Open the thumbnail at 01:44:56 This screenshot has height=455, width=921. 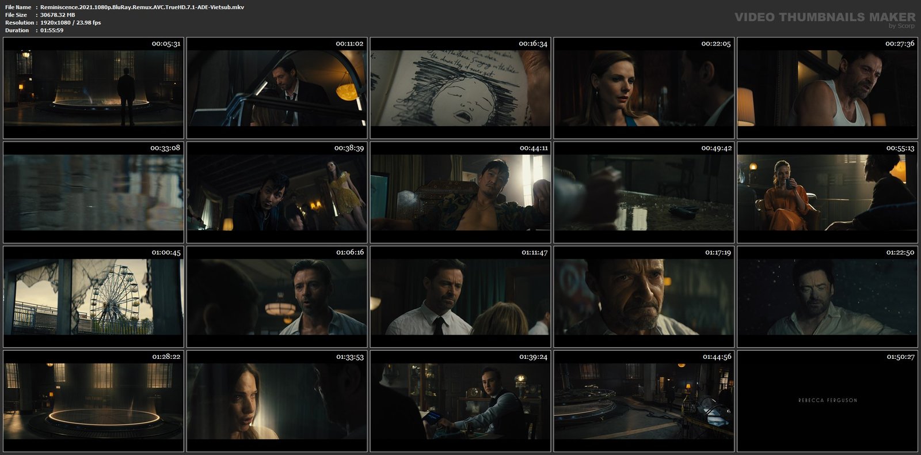644,401
